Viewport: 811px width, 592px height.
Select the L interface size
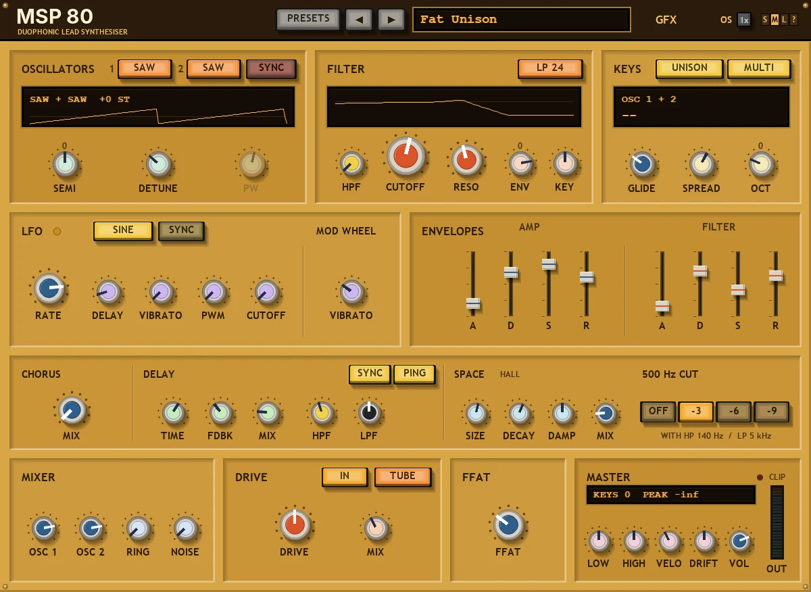coord(784,20)
